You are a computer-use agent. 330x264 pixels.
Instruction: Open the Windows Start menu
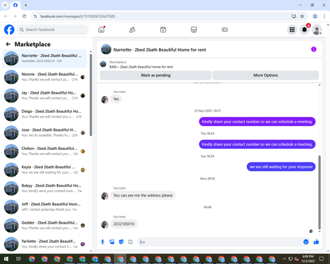point(6,259)
